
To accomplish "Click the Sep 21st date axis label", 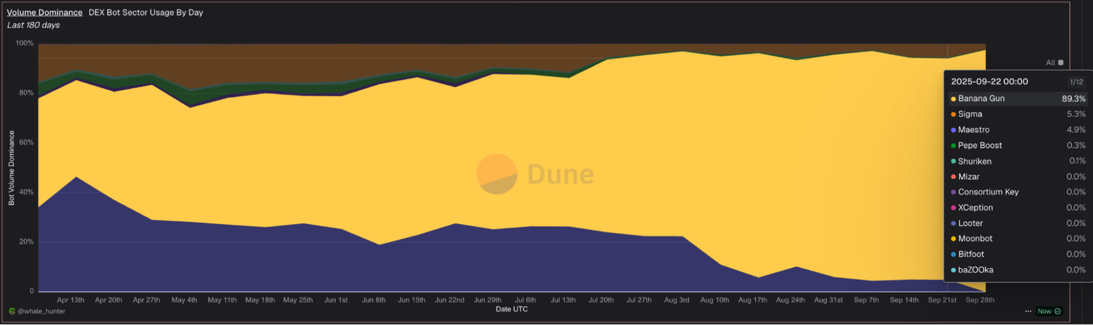I will point(942,300).
